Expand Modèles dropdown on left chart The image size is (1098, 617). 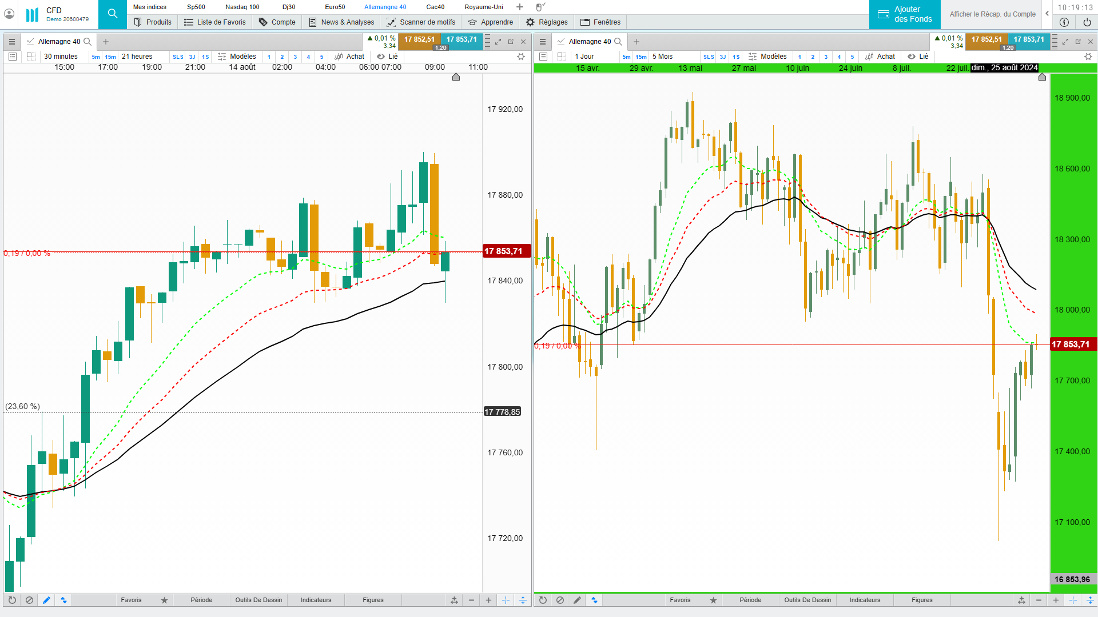[x=237, y=57]
